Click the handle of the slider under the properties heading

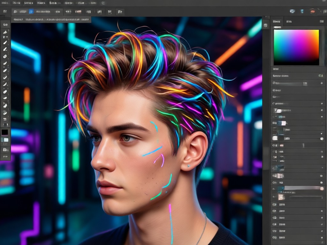(305, 84)
